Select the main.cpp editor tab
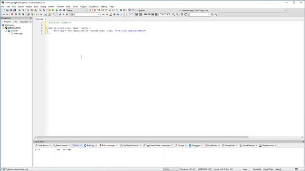 pyautogui.click(x=39, y=19)
